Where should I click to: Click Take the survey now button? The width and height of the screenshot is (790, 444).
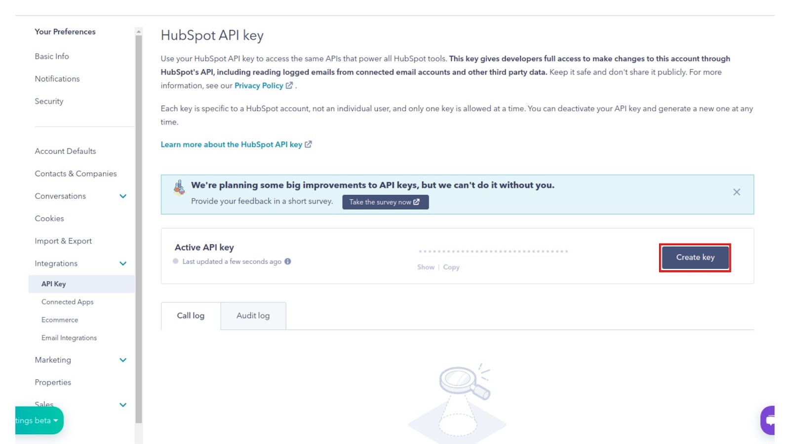pos(385,202)
